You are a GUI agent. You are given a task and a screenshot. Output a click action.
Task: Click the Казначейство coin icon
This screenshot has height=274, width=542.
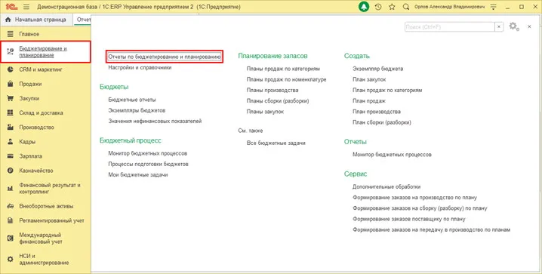point(11,171)
